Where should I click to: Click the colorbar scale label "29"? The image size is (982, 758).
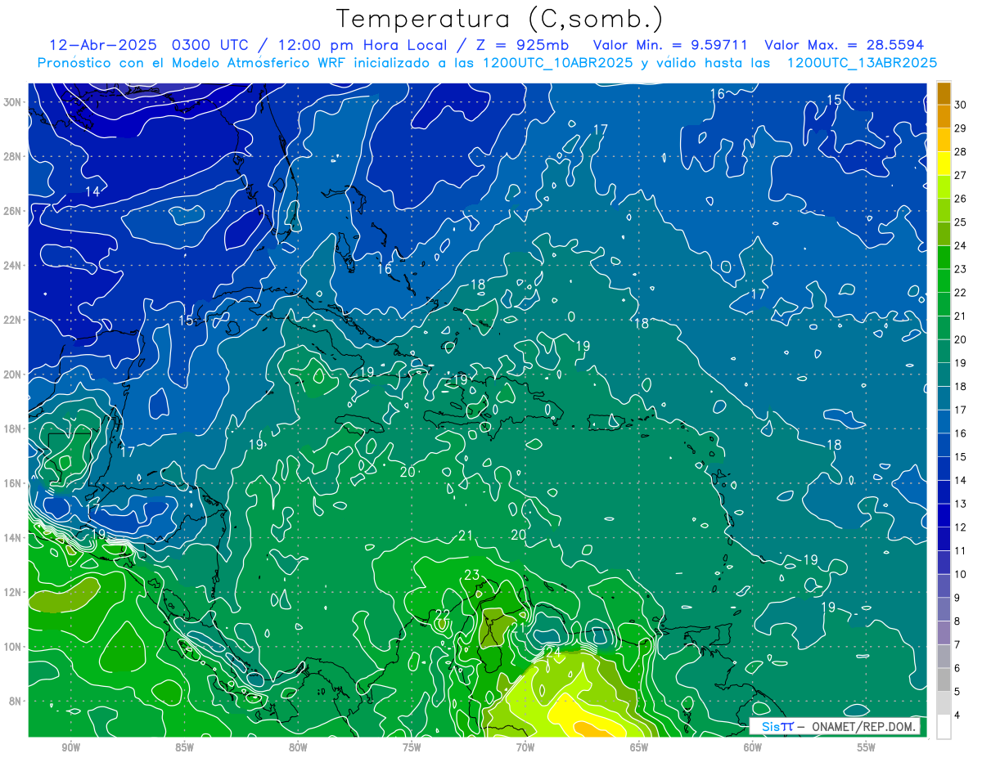[960, 128]
